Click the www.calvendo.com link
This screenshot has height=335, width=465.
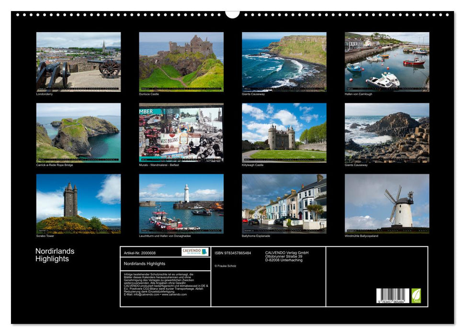tap(175, 296)
